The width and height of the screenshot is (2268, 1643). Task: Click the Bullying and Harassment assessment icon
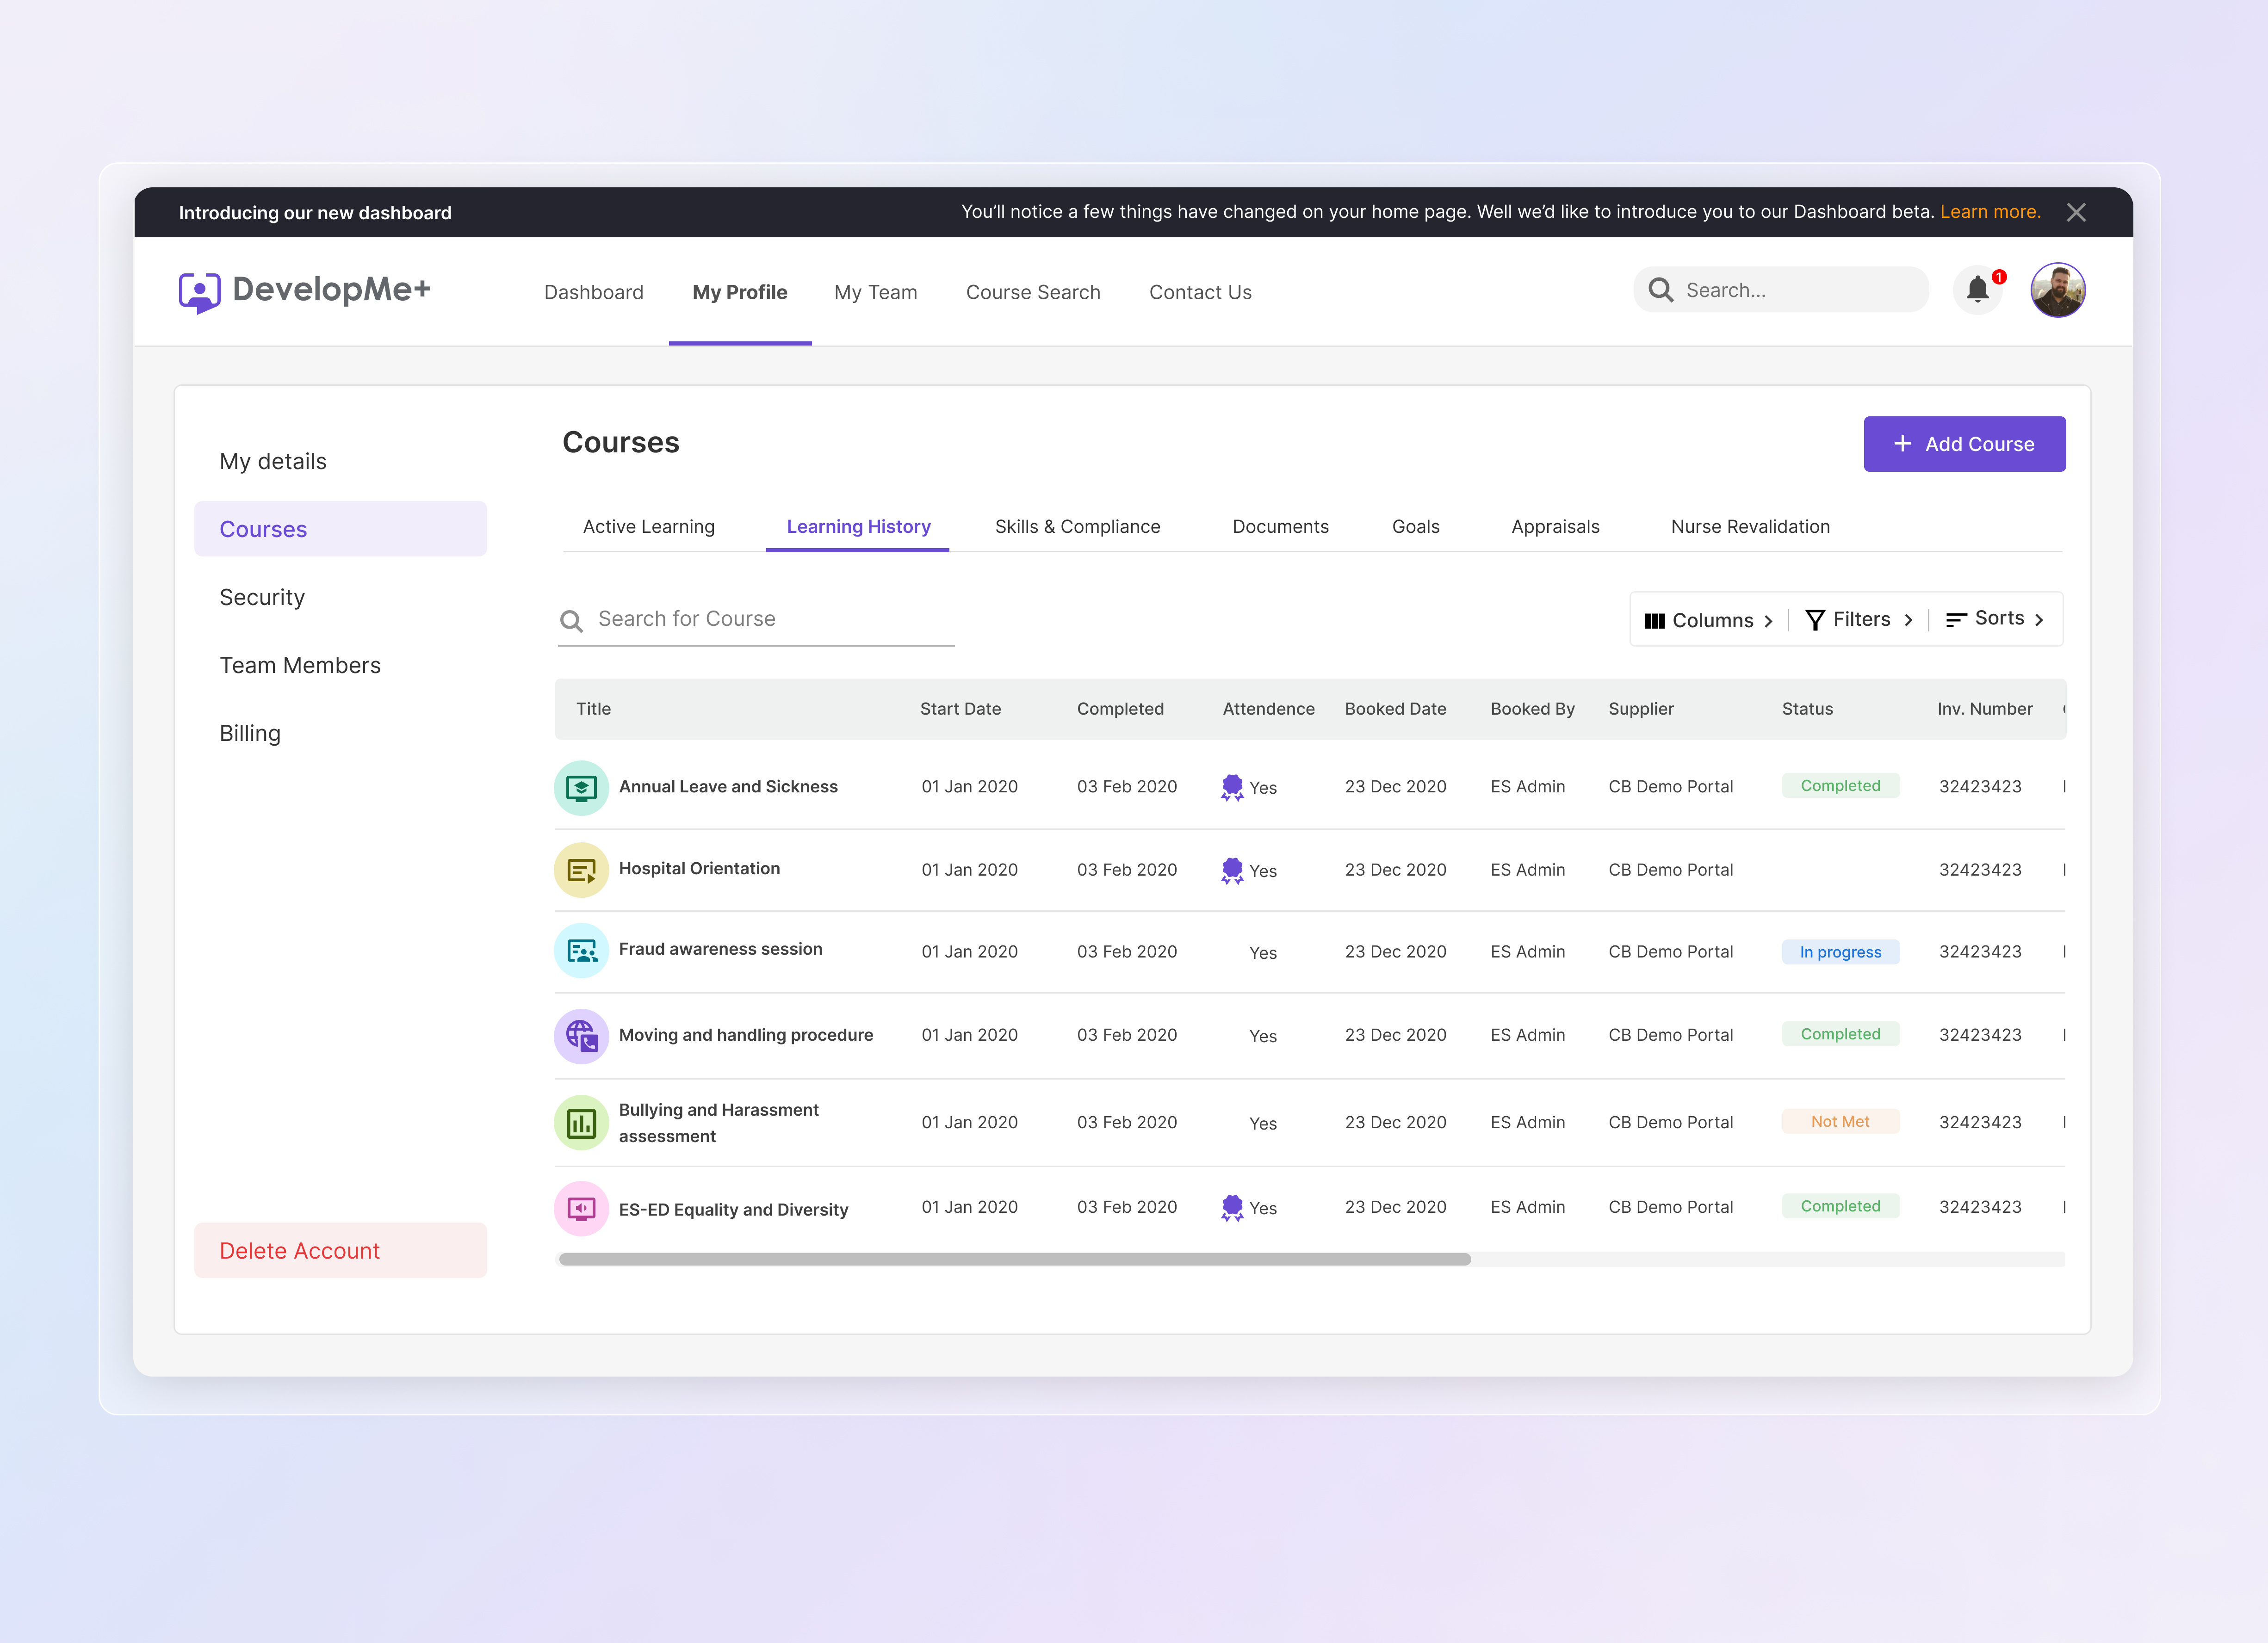581,1122
